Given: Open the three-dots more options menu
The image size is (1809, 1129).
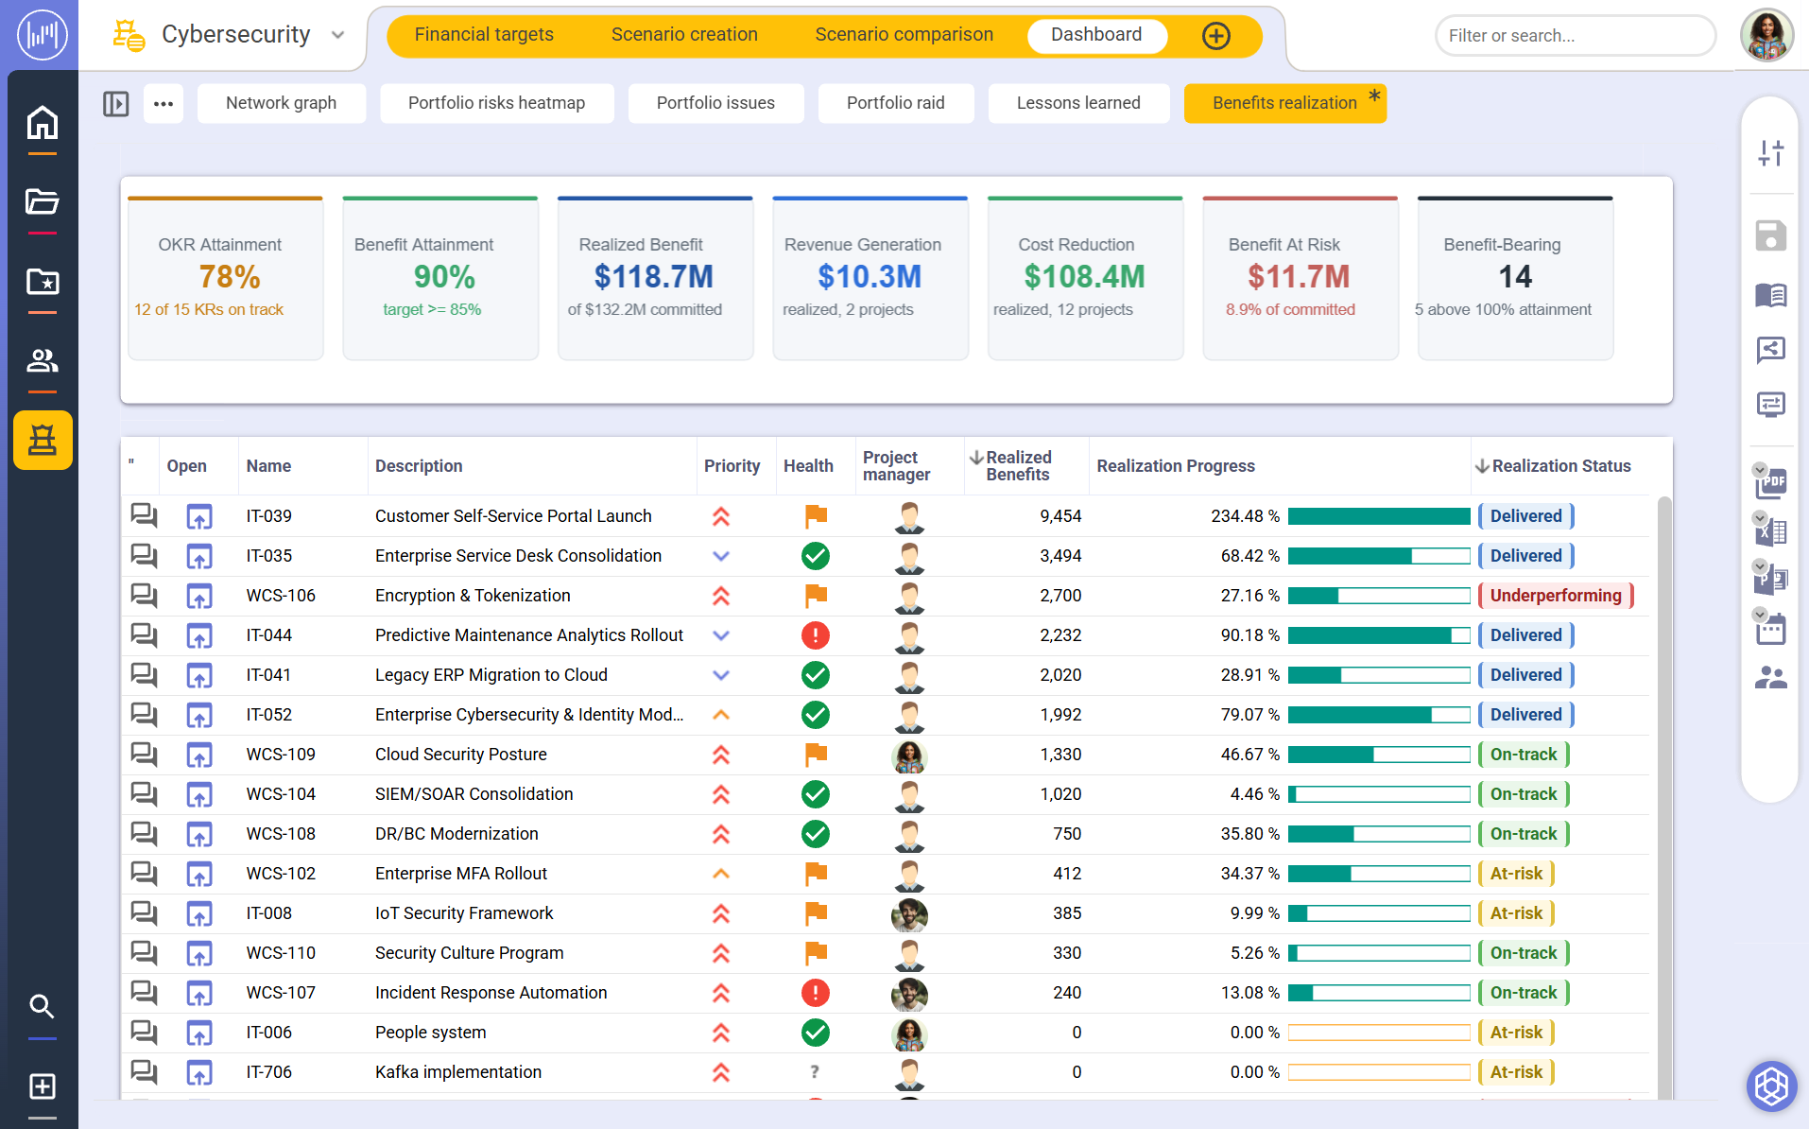Looking at the screenshot, I should click(164, 103).
